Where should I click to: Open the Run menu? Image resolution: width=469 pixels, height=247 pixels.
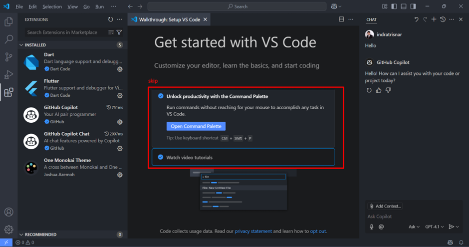(x=100, y=6)
